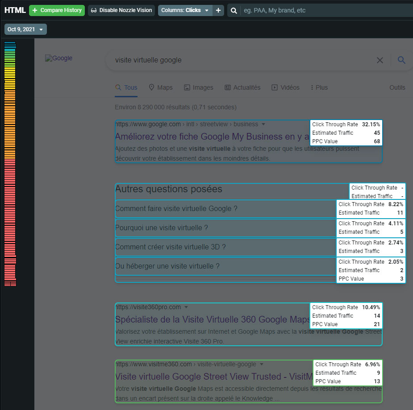Expand 'Ou héberger une visite virtuelle ?'
Screen dimensions: 413x410
point(225,266)
